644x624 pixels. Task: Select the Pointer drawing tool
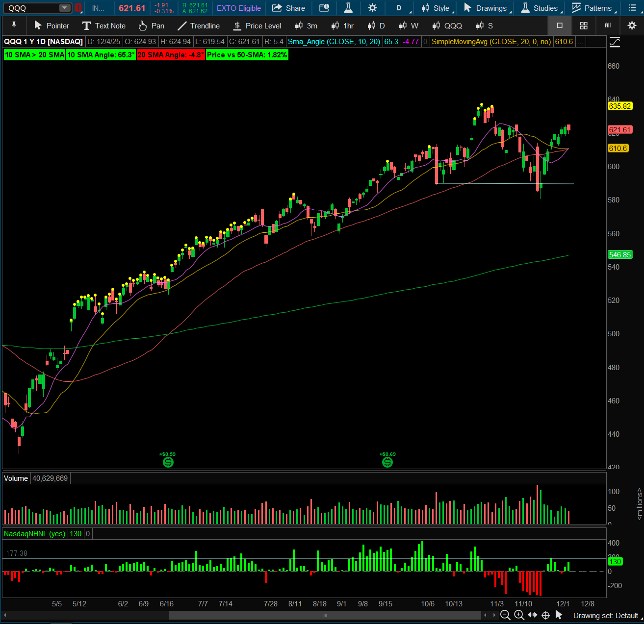point(52,25)
